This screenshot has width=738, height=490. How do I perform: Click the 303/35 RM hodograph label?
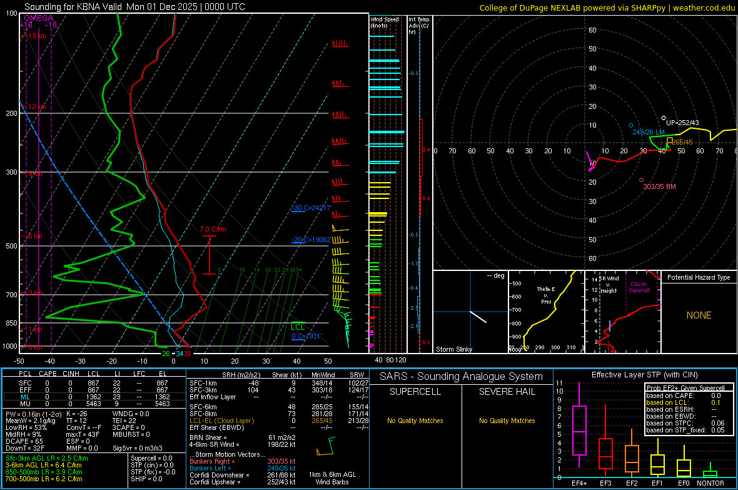click(x=659, y=186)
